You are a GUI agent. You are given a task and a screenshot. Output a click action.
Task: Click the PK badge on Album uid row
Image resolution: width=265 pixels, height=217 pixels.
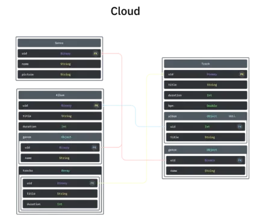[96, 105]
